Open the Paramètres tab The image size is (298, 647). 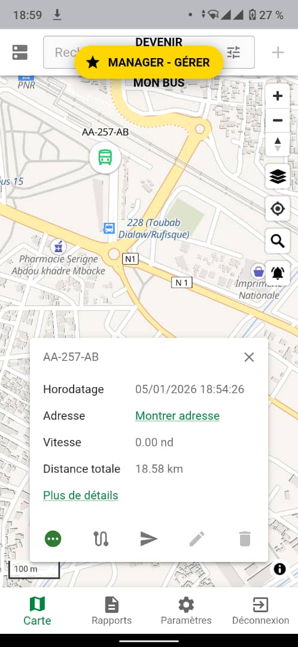[x=186, y=611]
